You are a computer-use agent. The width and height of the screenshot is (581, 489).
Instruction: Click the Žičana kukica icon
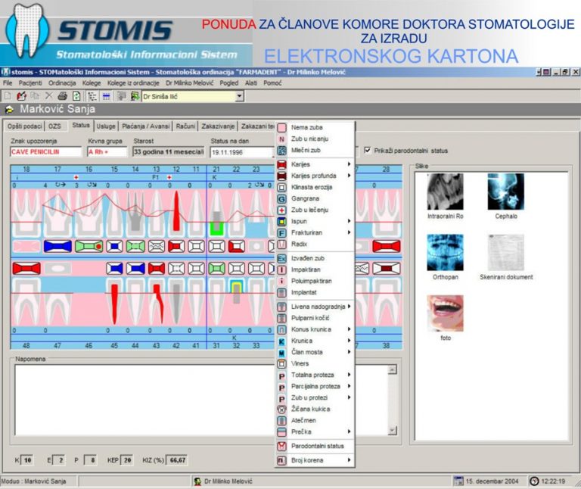[x=281, y=409]
